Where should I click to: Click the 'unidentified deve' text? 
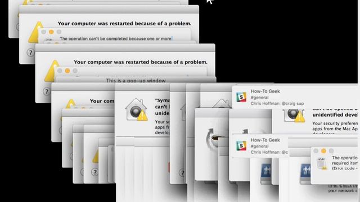(x=335, y=114)
